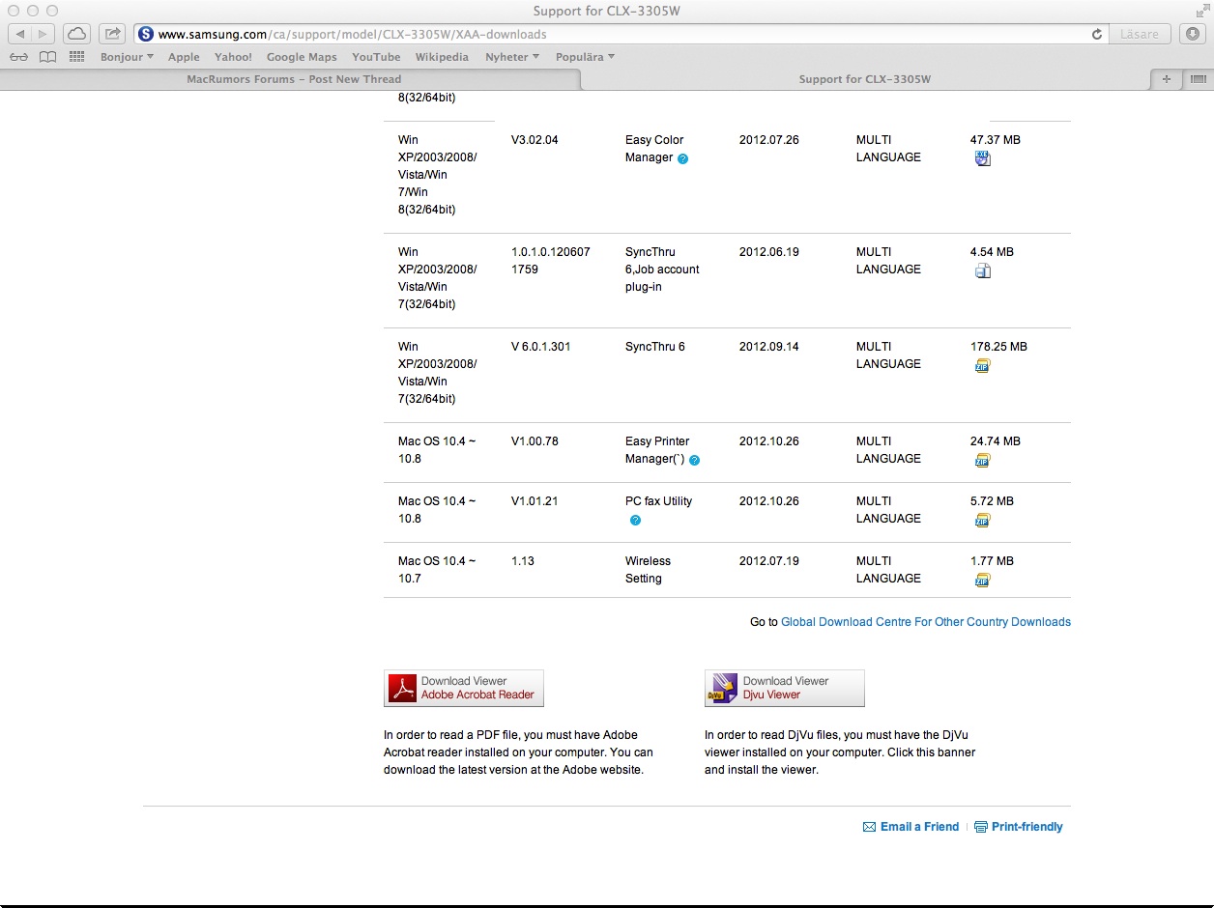1214x908 pixels.
Task: Select version text V1.01.21
Action: (x=535, y=501)
